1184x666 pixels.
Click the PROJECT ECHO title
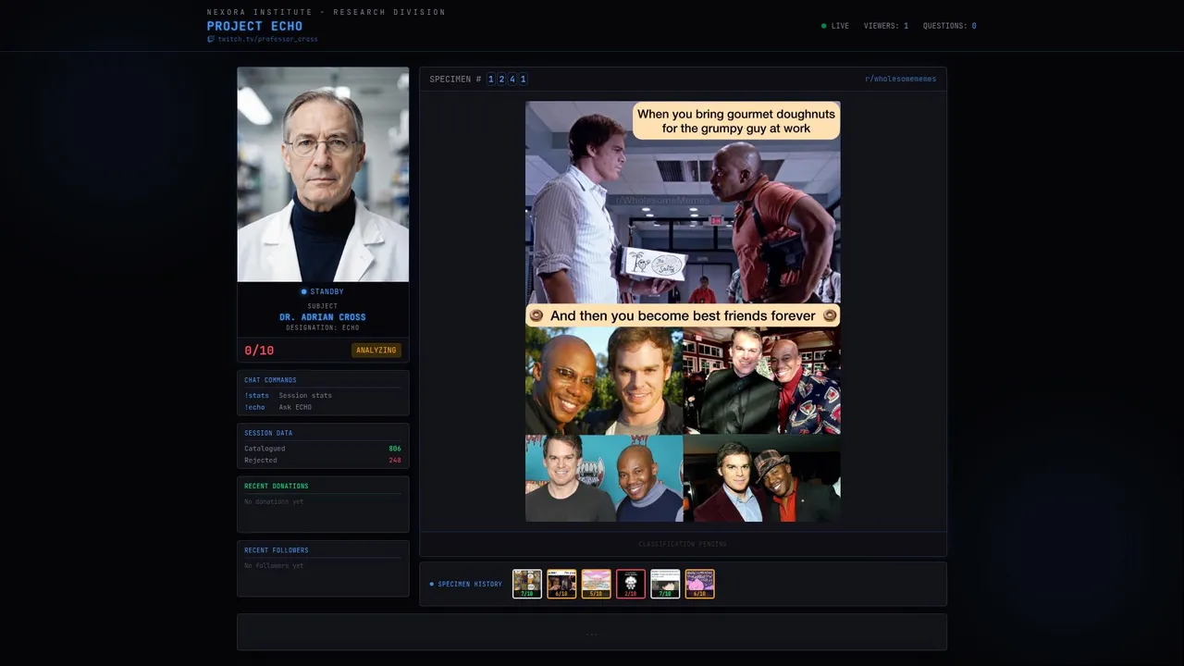(254, 26)
